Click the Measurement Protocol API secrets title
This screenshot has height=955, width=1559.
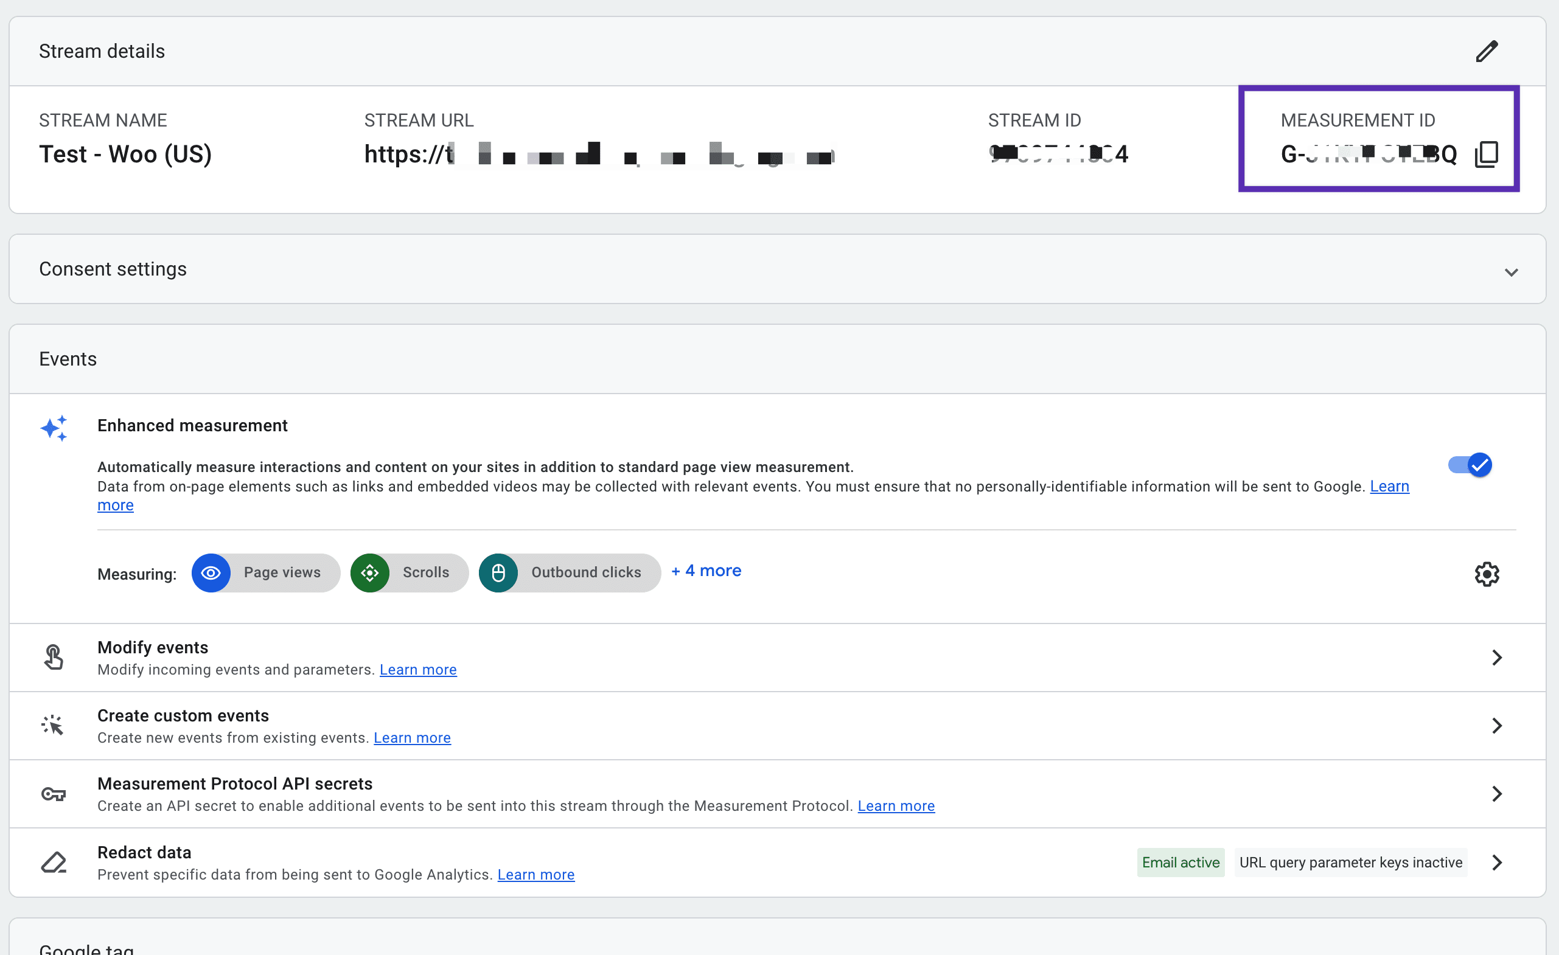pos(235,783)
